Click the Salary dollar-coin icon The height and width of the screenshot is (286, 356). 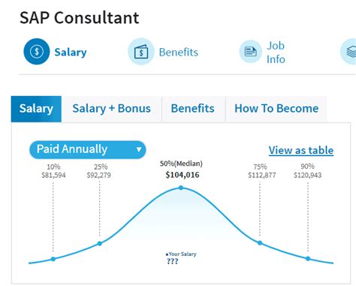[37, 52]
